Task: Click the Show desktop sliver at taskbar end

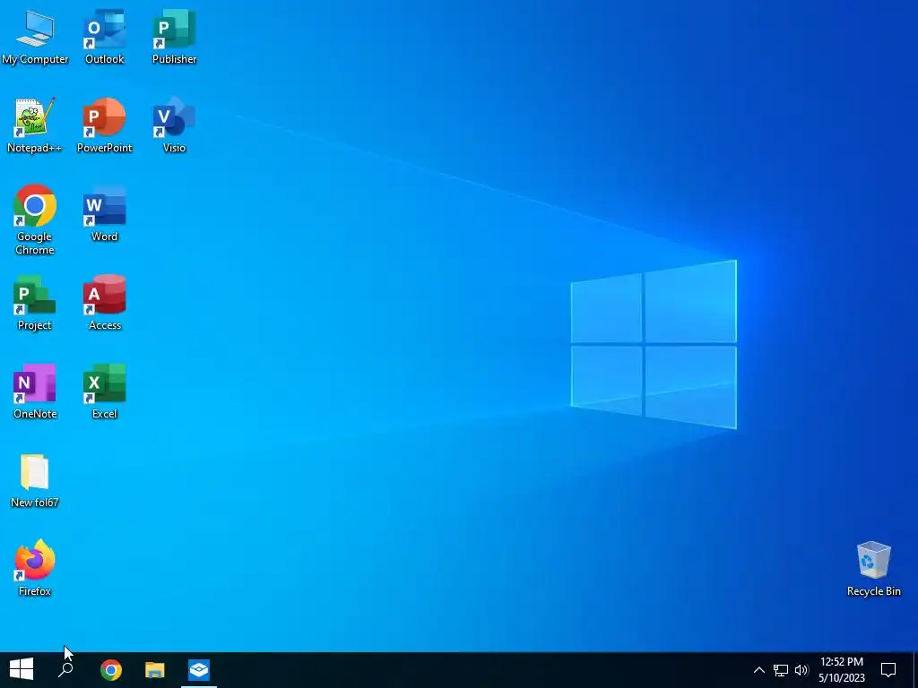Action: [915, 670]
